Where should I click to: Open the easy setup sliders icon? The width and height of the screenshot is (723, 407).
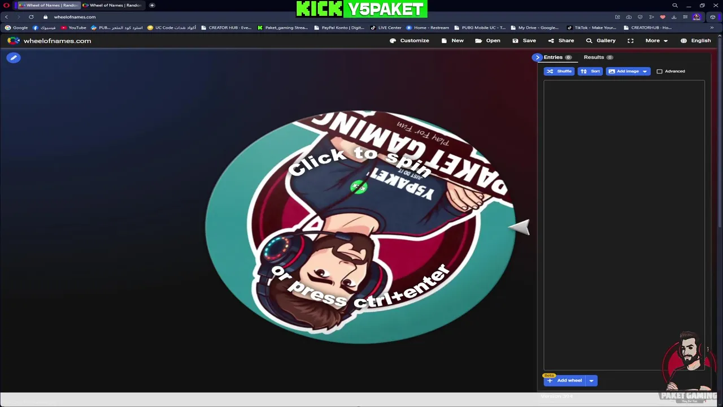pyautogui.click(x=685, y=17)
